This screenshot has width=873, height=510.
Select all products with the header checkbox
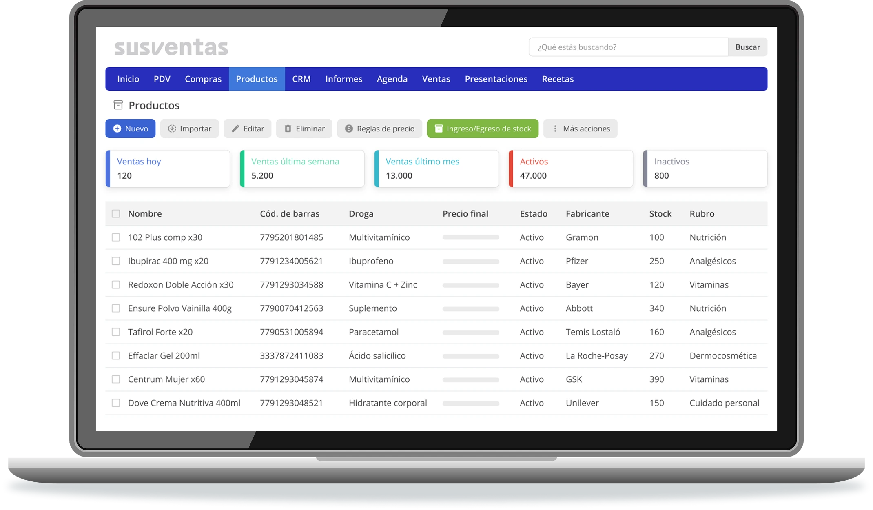[x=115, y=213]
